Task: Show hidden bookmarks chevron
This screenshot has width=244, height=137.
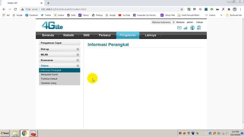Action: pos(221,15)
